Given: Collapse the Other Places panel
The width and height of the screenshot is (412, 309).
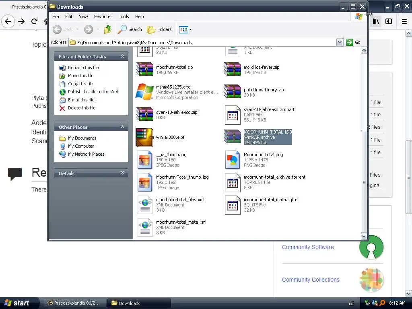Looking at the screenshot, I should (122, 127).
